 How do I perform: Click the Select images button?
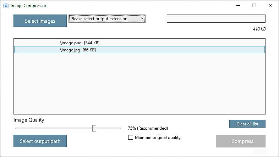40,21
